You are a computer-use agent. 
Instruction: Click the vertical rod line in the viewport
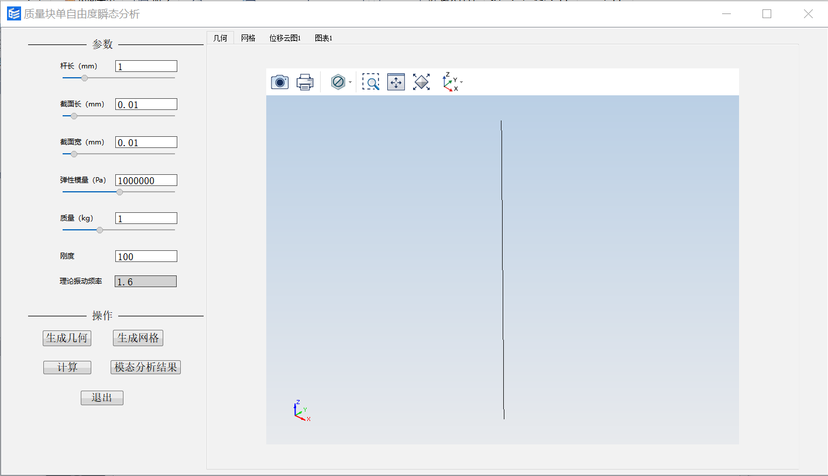[503, 270]
